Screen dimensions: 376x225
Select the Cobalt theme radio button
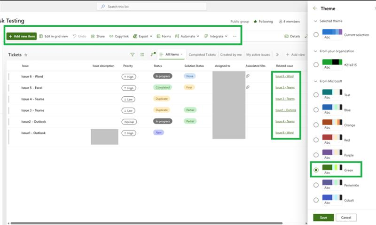pos(316,200)
